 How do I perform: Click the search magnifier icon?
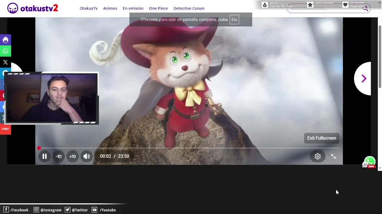(365, 9)
